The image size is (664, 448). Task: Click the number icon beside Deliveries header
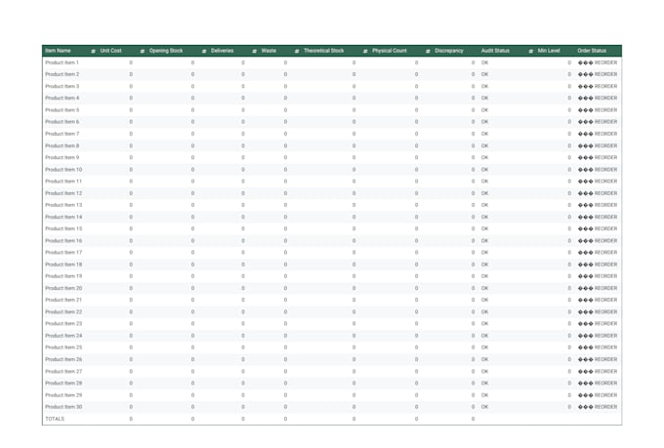pos(204,51)
